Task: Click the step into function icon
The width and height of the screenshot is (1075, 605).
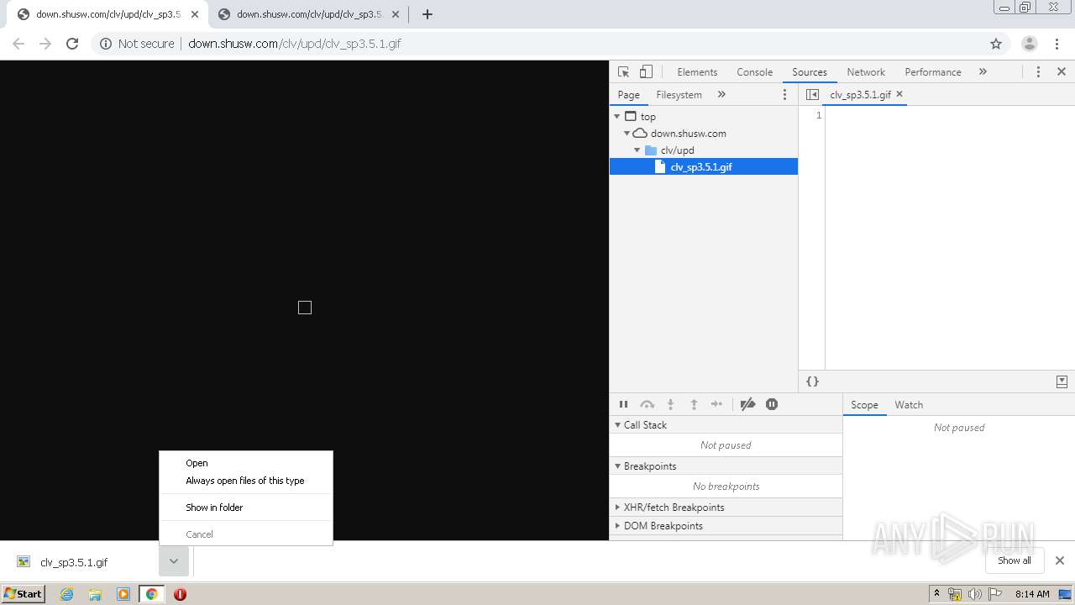Action: [670, 405]
